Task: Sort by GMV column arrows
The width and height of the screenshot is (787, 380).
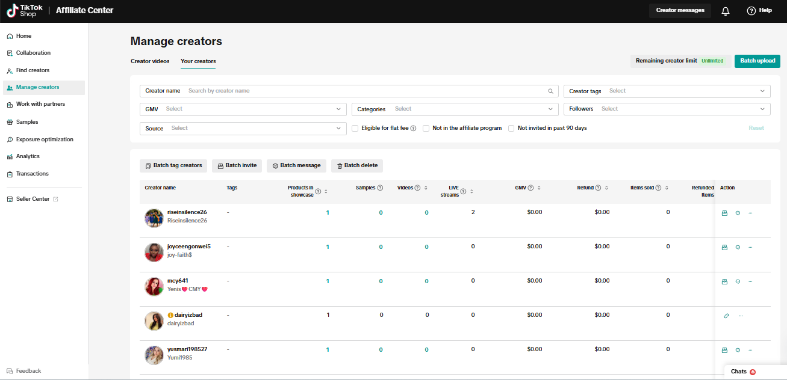Action: point(539,188)
